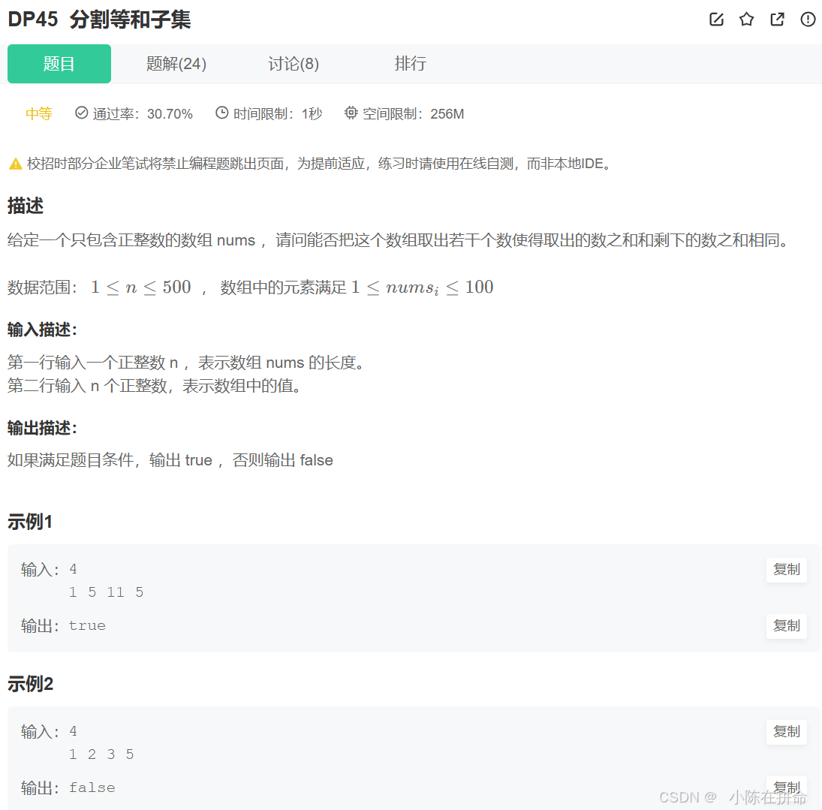Open problem in new window icon
Image resolution: width=822 pixels, height=810 pixels.
click(778, 20)
